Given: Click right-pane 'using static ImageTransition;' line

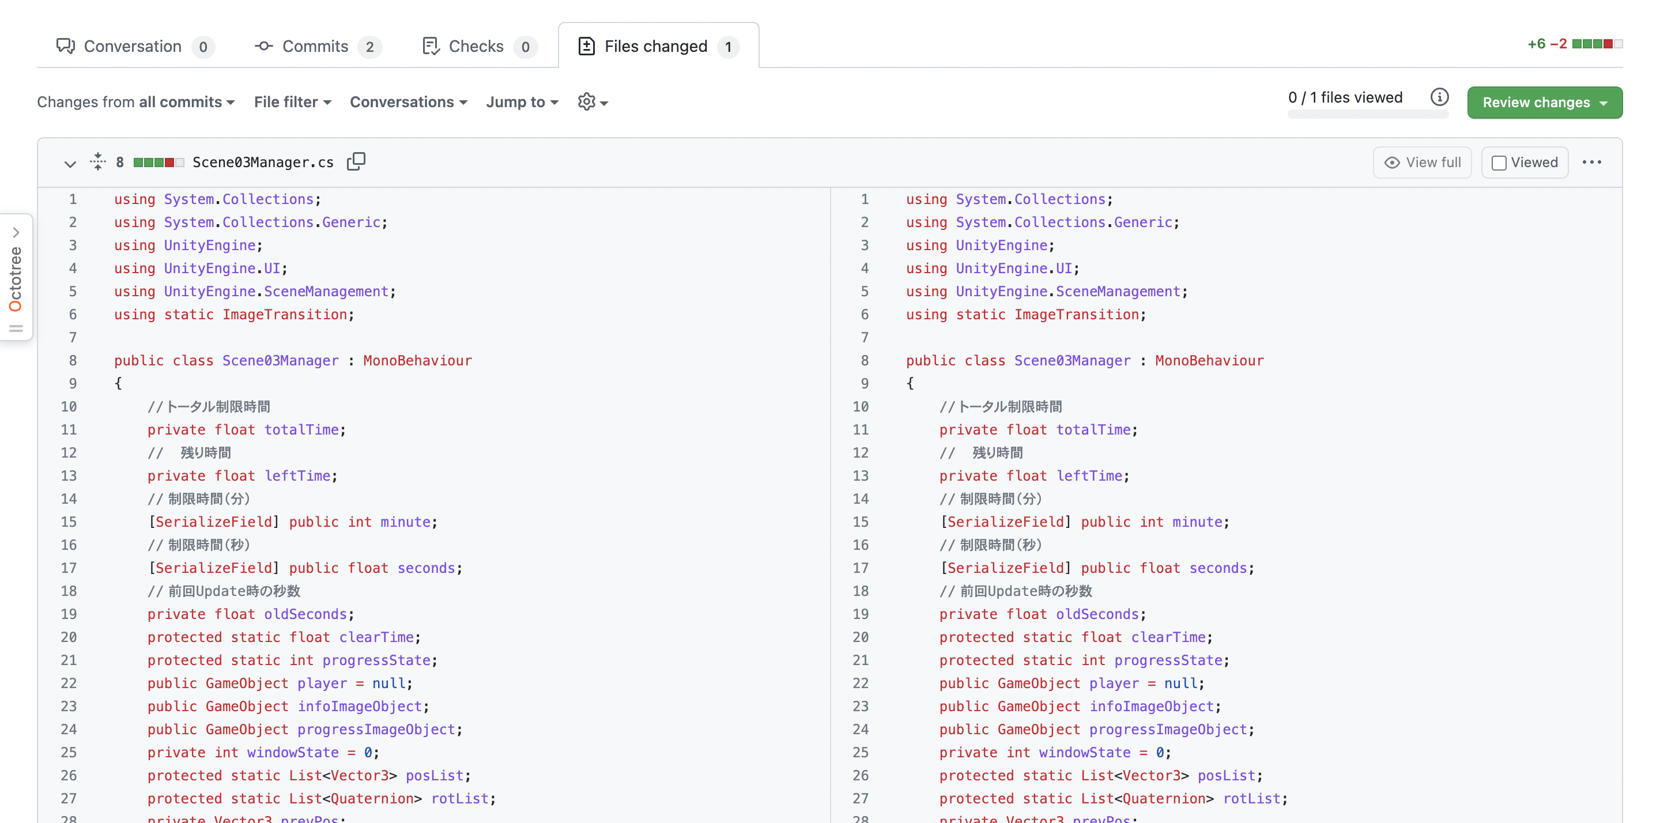Looking at the screenshot, I should click(1025, 315).
